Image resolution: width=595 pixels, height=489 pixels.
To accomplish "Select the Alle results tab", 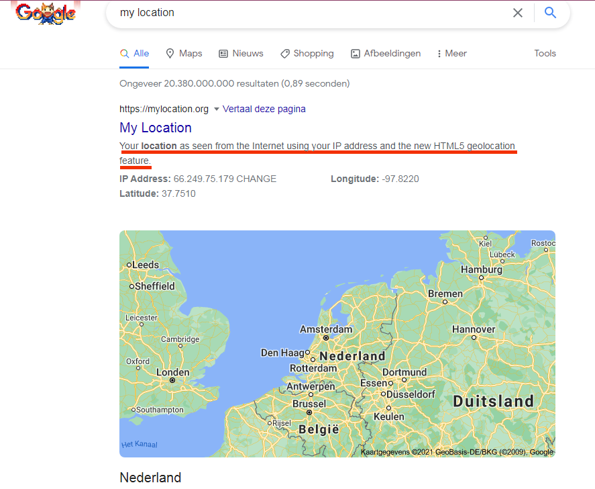I will [x=134, y=54].
